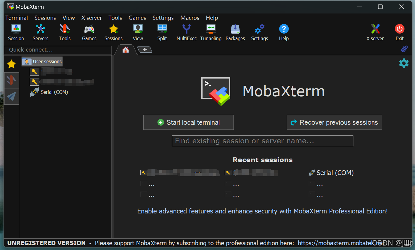This screenshot has width=415, height=250.
Task: Open the View menu in menu bar
Action: pyautogui.click(x=69, y=18)
